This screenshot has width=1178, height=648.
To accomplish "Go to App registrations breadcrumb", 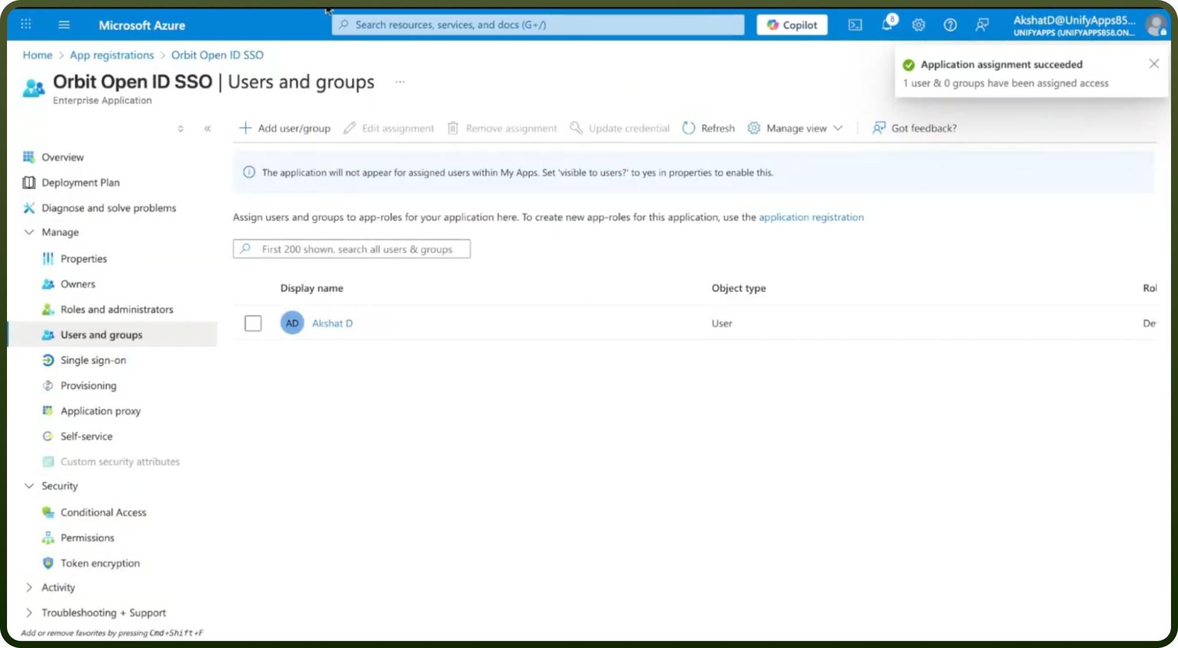I will point(112,55).
